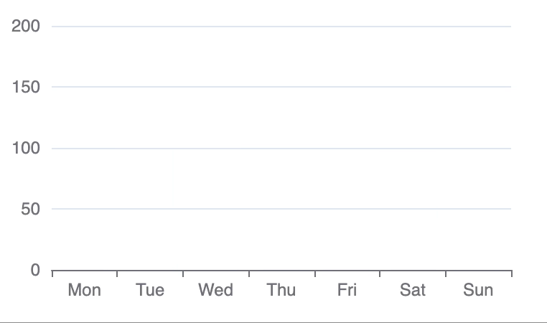Click the horizontal gridline at 100
Viewport: 547px width, 323px height.
point(281,149)
